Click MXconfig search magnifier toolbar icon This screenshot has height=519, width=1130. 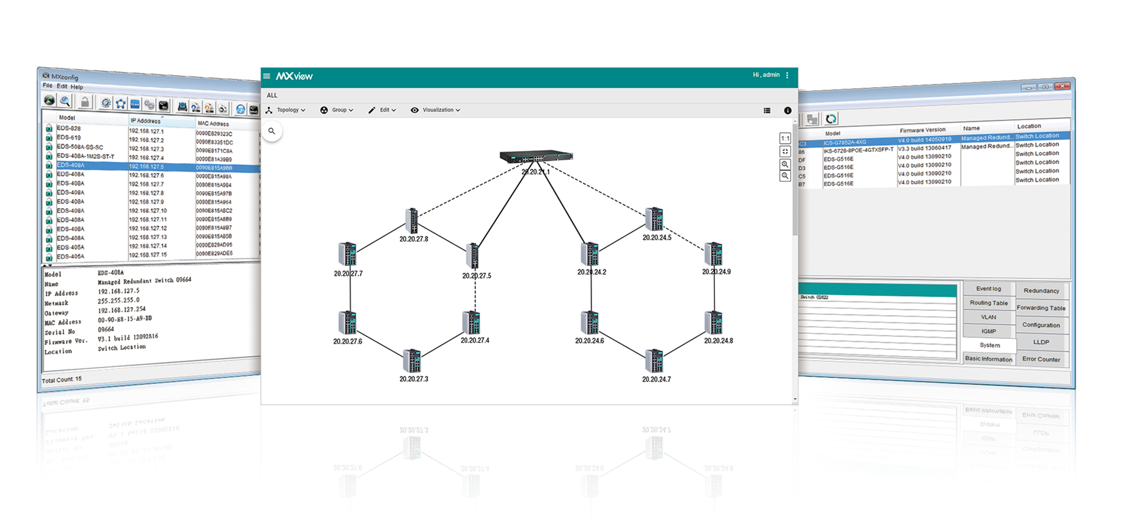pyautogui.click(x=65, y=100)
